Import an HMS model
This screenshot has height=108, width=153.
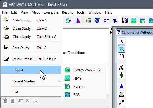tap(84, 78)
